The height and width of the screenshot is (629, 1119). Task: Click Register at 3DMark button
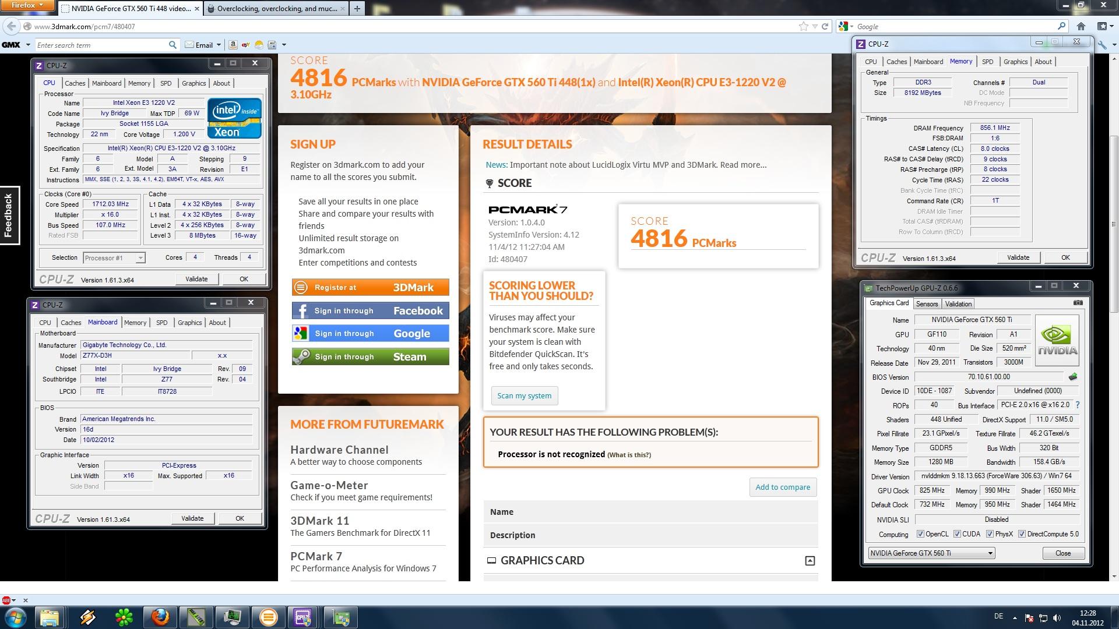[x=371, y=288]
